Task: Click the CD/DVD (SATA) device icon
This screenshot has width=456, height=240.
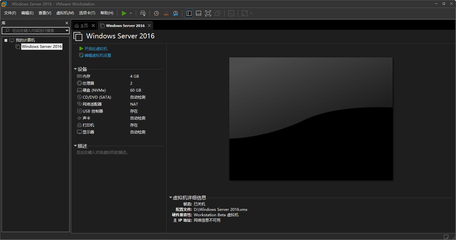Action: (x=79, y=97)
